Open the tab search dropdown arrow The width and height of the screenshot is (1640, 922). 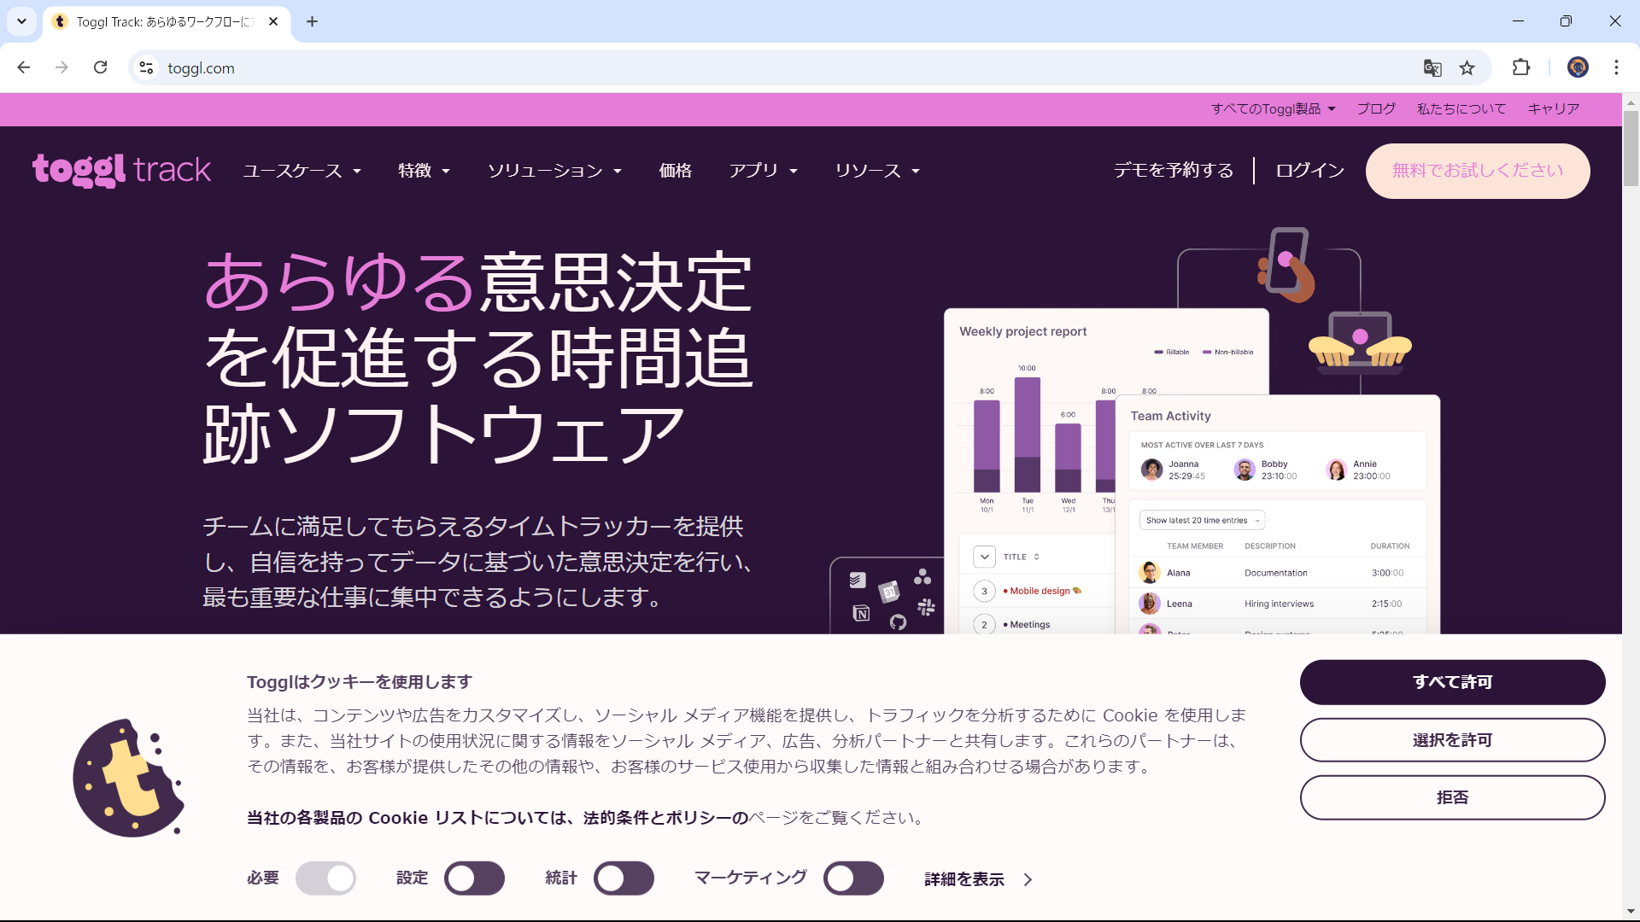(x=22, y=21)
